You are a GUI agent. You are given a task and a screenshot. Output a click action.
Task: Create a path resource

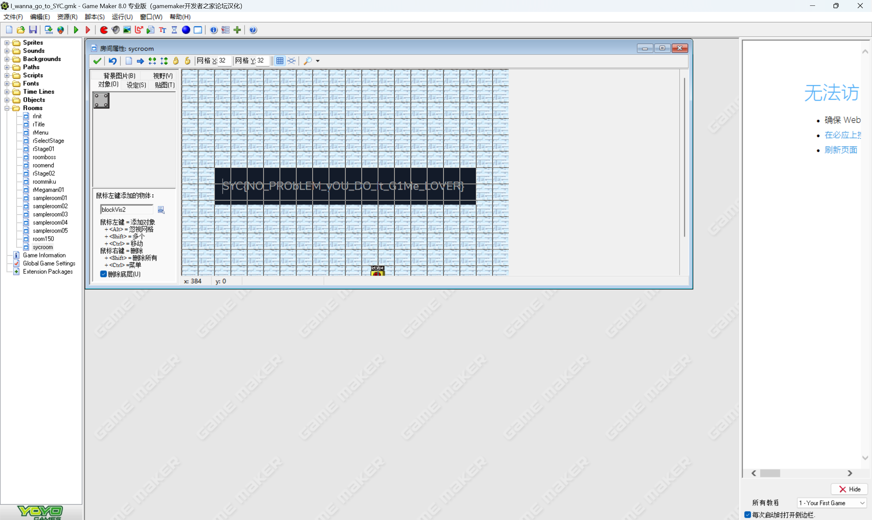pyautogui.click(x=139, y=30)
